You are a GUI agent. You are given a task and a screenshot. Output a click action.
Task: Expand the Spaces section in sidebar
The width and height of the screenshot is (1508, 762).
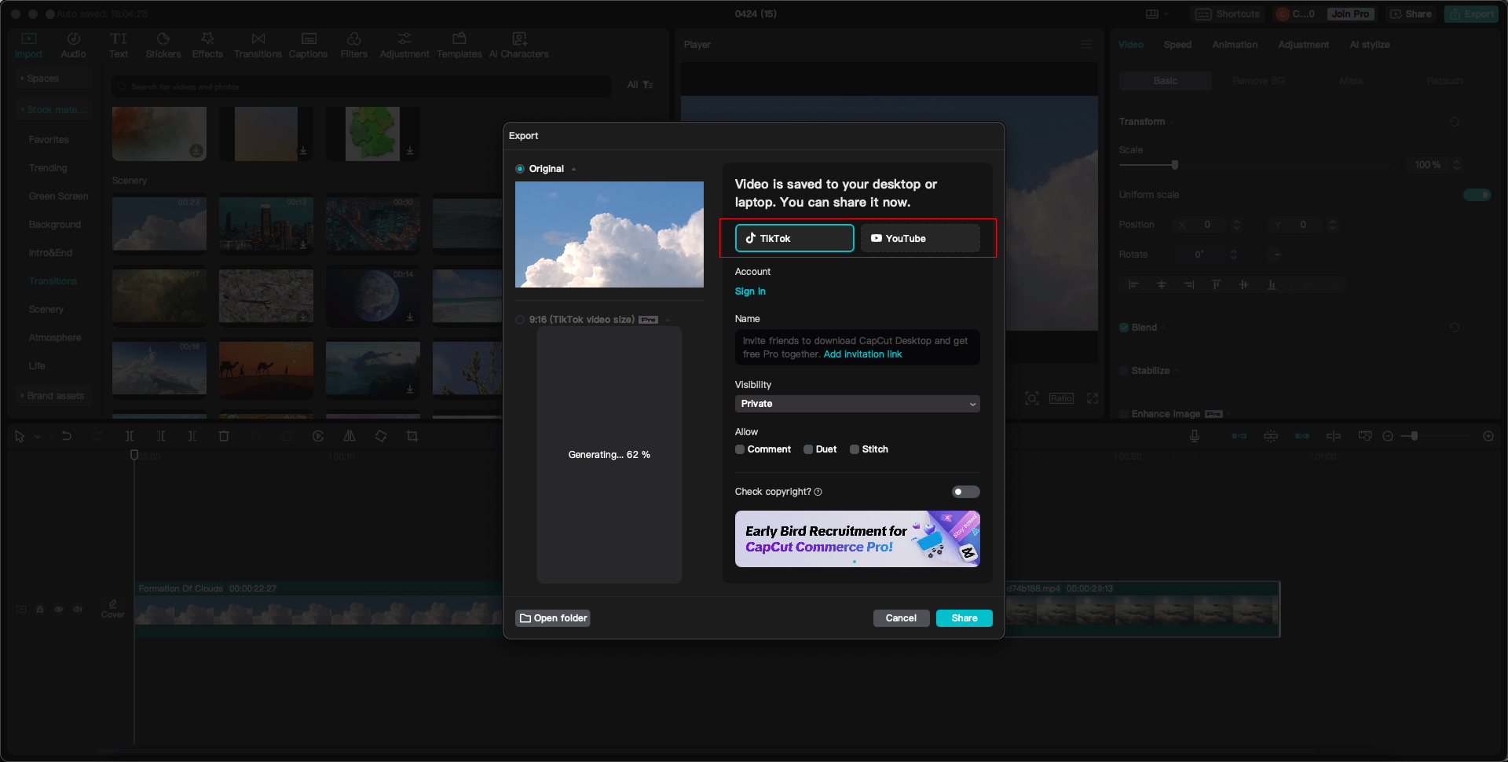tap(53, 79)
